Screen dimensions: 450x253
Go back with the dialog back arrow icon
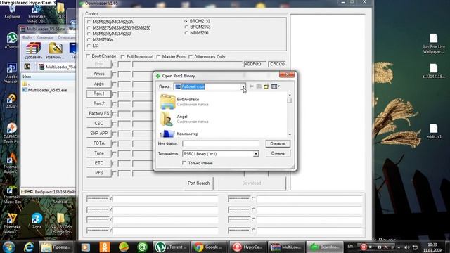pyautogui.click(x=252, y=86)
